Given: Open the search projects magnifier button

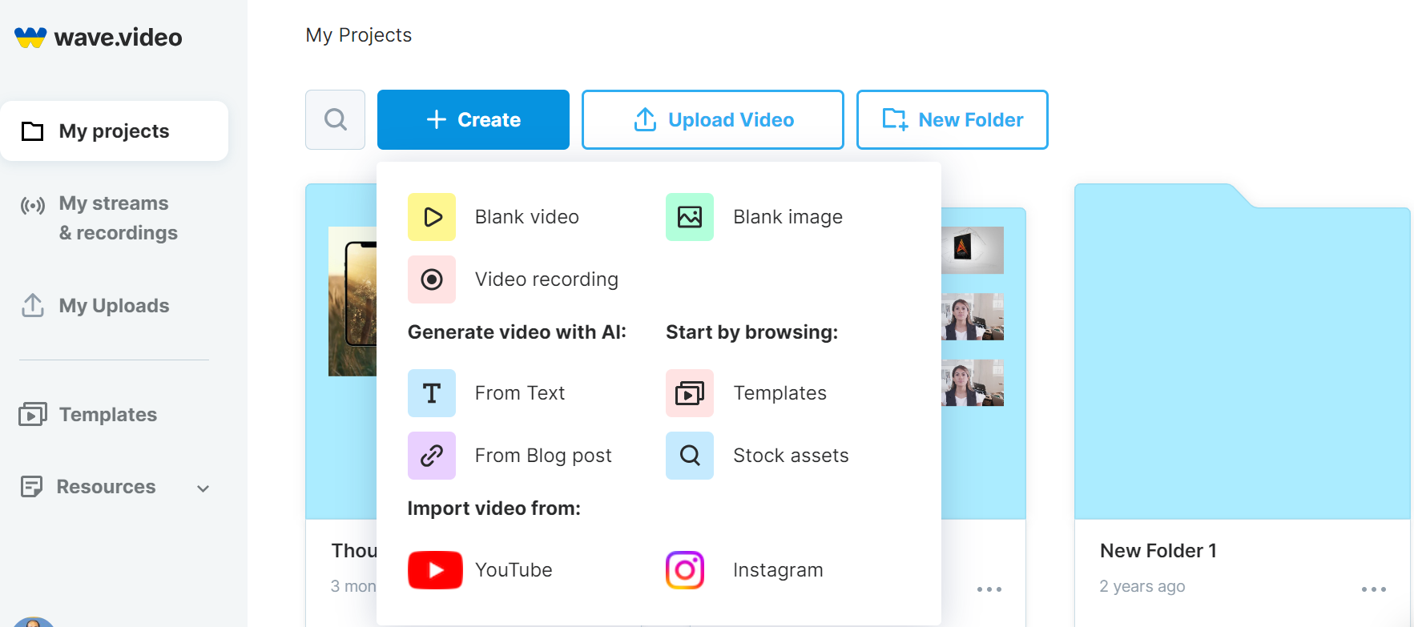Looking at the screenshot, I should coord(335,119).
